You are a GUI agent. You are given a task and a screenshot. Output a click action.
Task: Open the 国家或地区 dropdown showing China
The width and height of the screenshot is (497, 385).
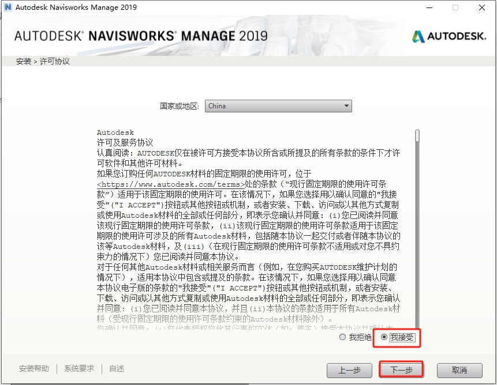[278, 106]
